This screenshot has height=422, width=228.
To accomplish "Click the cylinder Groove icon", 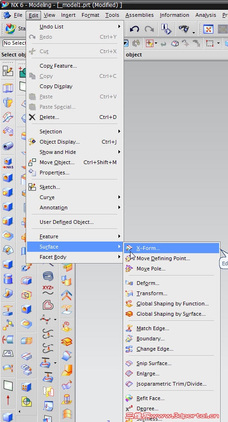I will (8, 279).
